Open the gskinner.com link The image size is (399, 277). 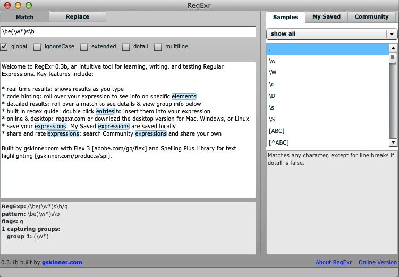coord(62,262)
